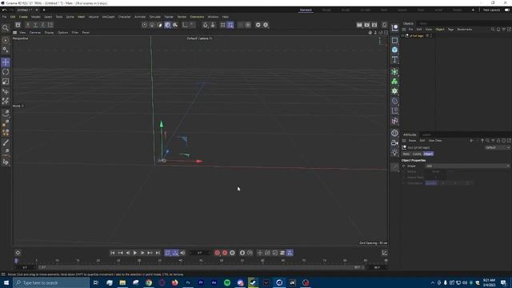The width and height of the screenshot is (512, 288).
Task: Switch to Object tab in Attributes
Action: (x=429, y=154)
